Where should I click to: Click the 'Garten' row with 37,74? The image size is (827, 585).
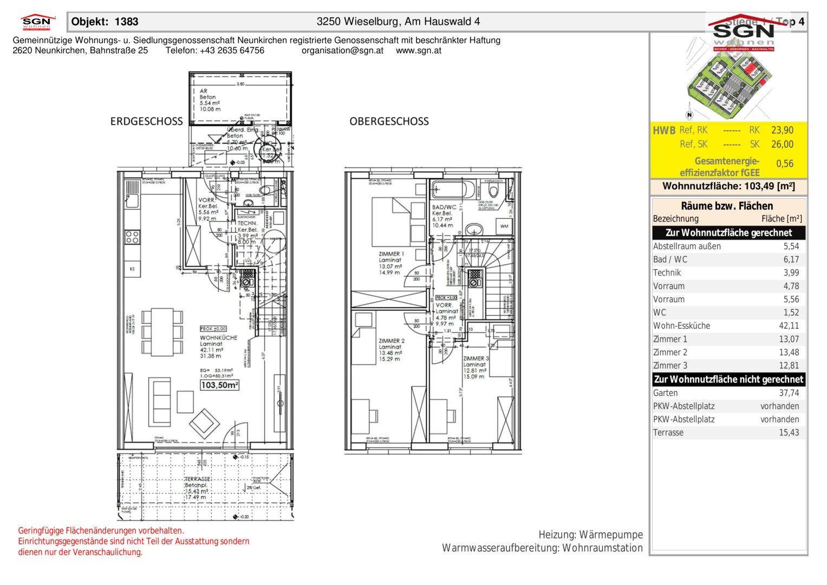[728, 393]
